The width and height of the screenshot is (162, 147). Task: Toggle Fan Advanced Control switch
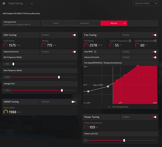[154, 57]
